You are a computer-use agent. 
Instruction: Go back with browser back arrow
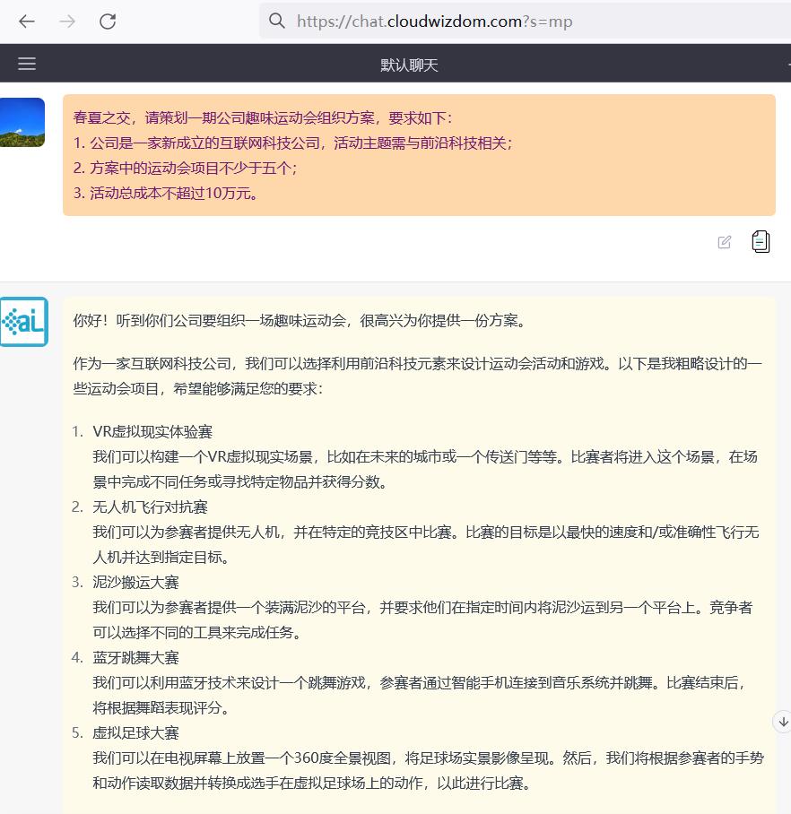[26, 21]
